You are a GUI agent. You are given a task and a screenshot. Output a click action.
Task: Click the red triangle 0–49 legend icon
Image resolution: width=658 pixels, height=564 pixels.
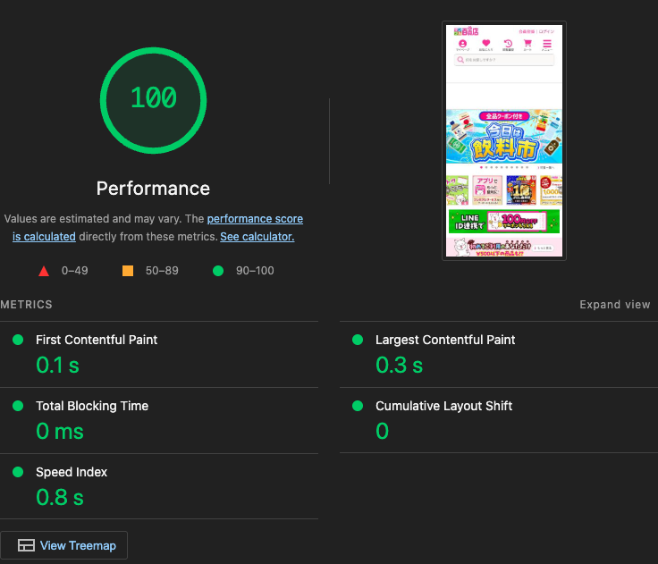click(x=44, y=271)
